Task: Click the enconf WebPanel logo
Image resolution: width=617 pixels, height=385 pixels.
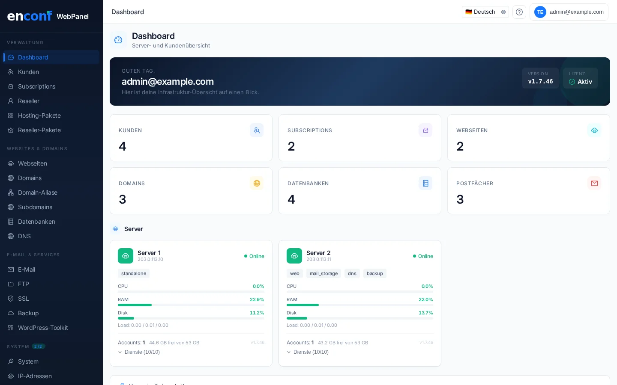Action: click(x=48, y=16)
